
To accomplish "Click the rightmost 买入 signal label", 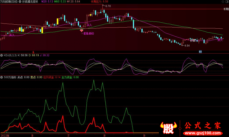I will point(220,40).
